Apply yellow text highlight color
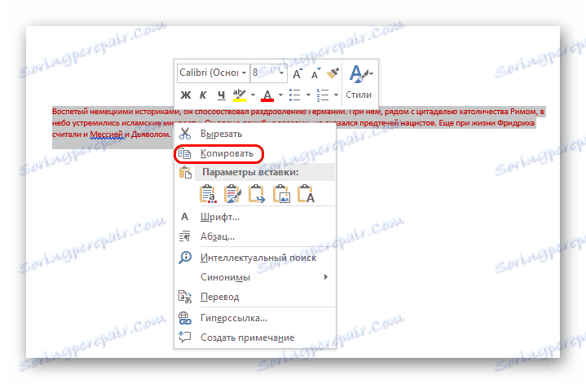586x384 pixels. click(239, 95)
